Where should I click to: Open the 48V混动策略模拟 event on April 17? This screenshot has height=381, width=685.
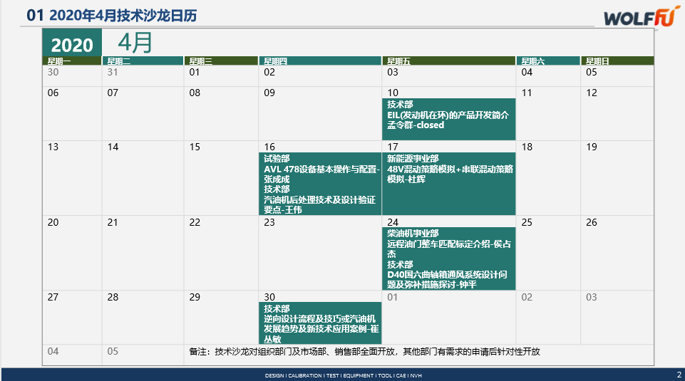(x=448, y=169)
